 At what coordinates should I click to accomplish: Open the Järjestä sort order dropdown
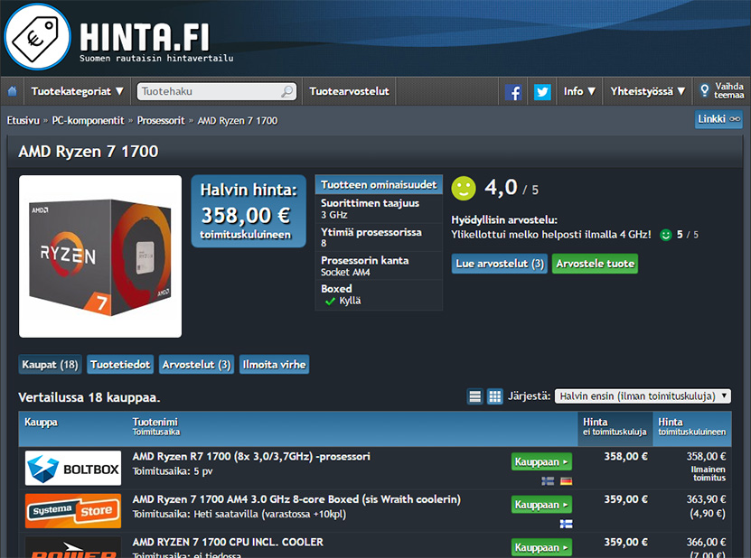click(643, 396)
